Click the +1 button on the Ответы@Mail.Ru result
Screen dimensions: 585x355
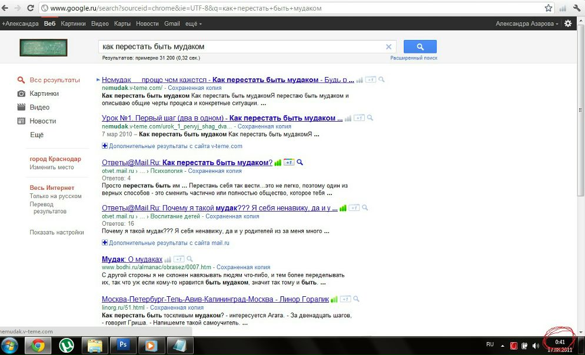pyautogui.click(x=289, y=162)
